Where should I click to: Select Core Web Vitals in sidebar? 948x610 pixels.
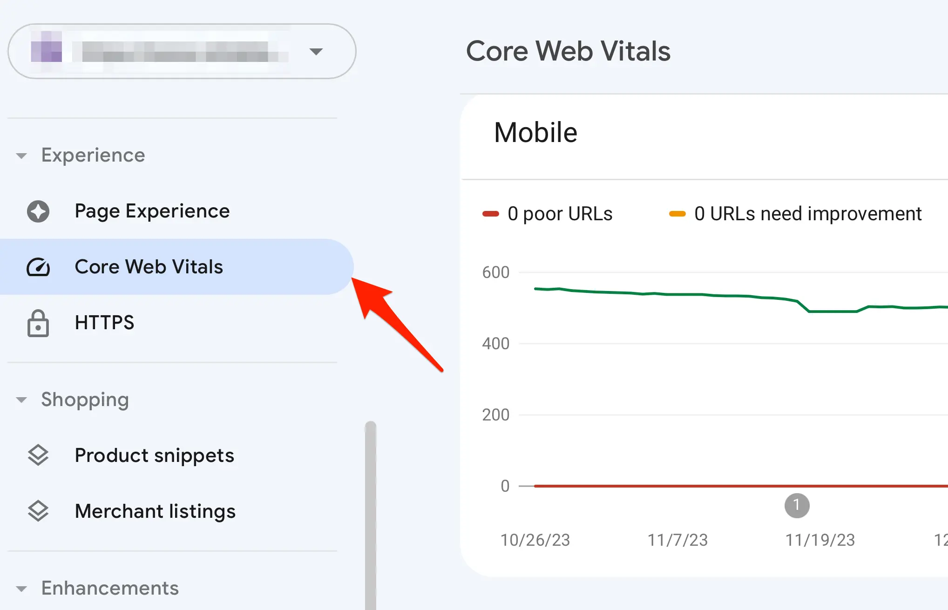[x=149, y=267]
